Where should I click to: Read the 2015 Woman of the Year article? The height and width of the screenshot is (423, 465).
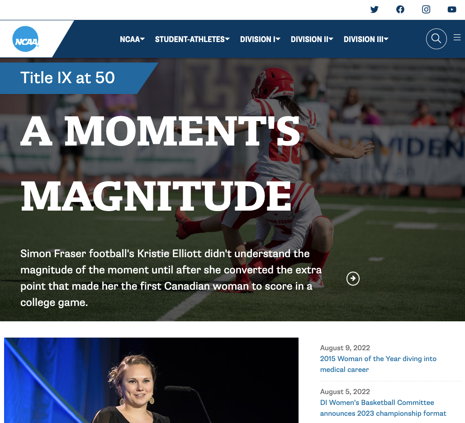(x=378, y=364)
